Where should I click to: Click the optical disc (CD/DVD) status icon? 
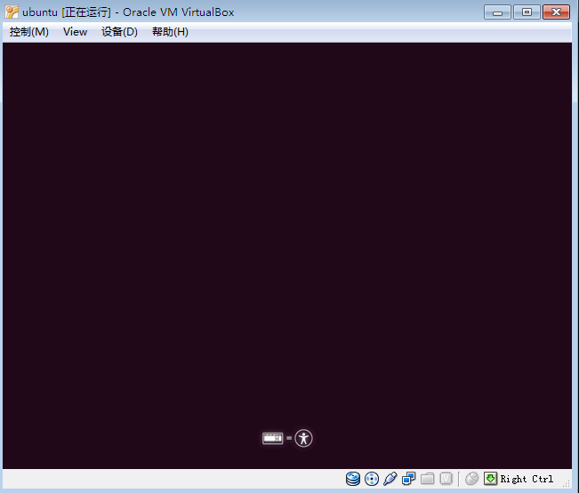(372, 479)
